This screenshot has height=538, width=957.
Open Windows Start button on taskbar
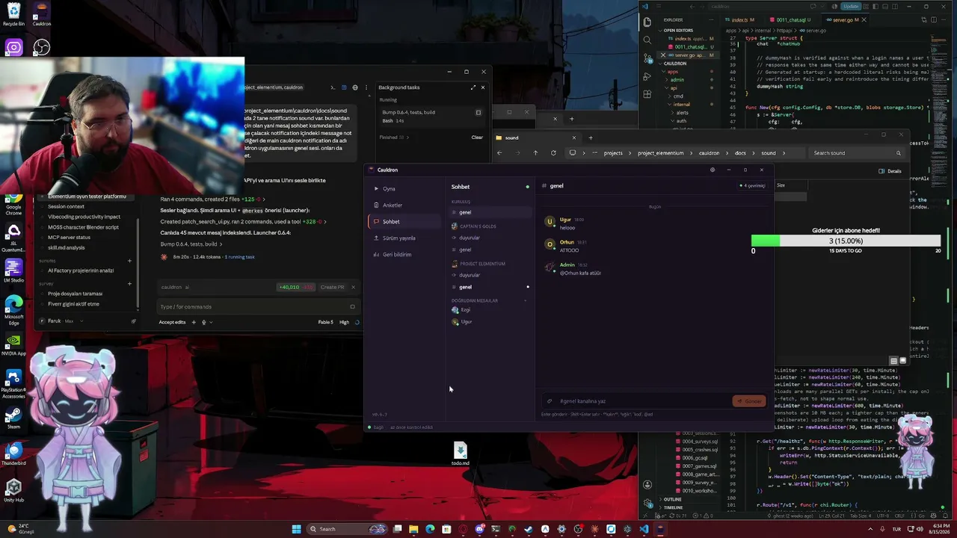pos(296,529)
